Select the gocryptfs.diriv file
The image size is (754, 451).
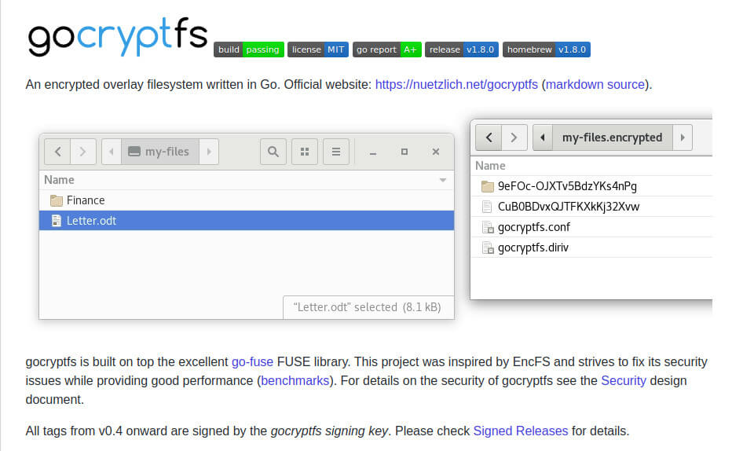(x=591, y=247)
